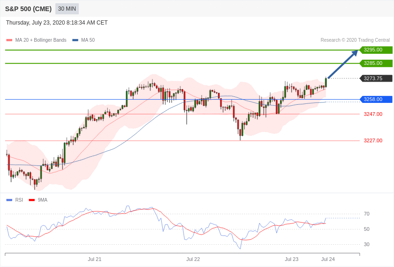Screen dimensions: 394x267
Task: Click the 3258.00 blue pivot price tag
Action: [x=375, y=99]
